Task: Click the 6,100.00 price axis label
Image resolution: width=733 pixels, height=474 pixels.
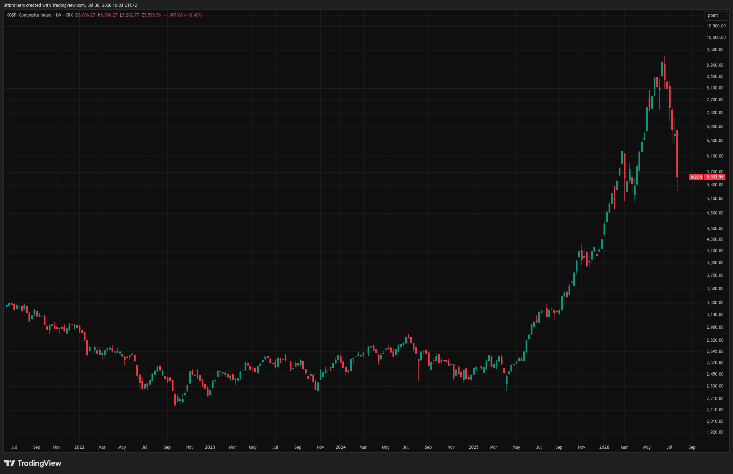Action: point(715,156)
